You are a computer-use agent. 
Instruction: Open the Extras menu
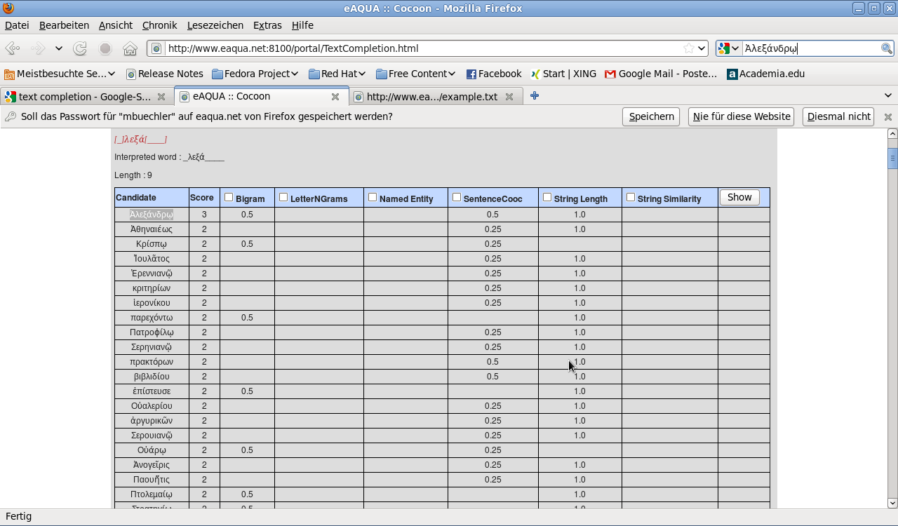[267, 25]
